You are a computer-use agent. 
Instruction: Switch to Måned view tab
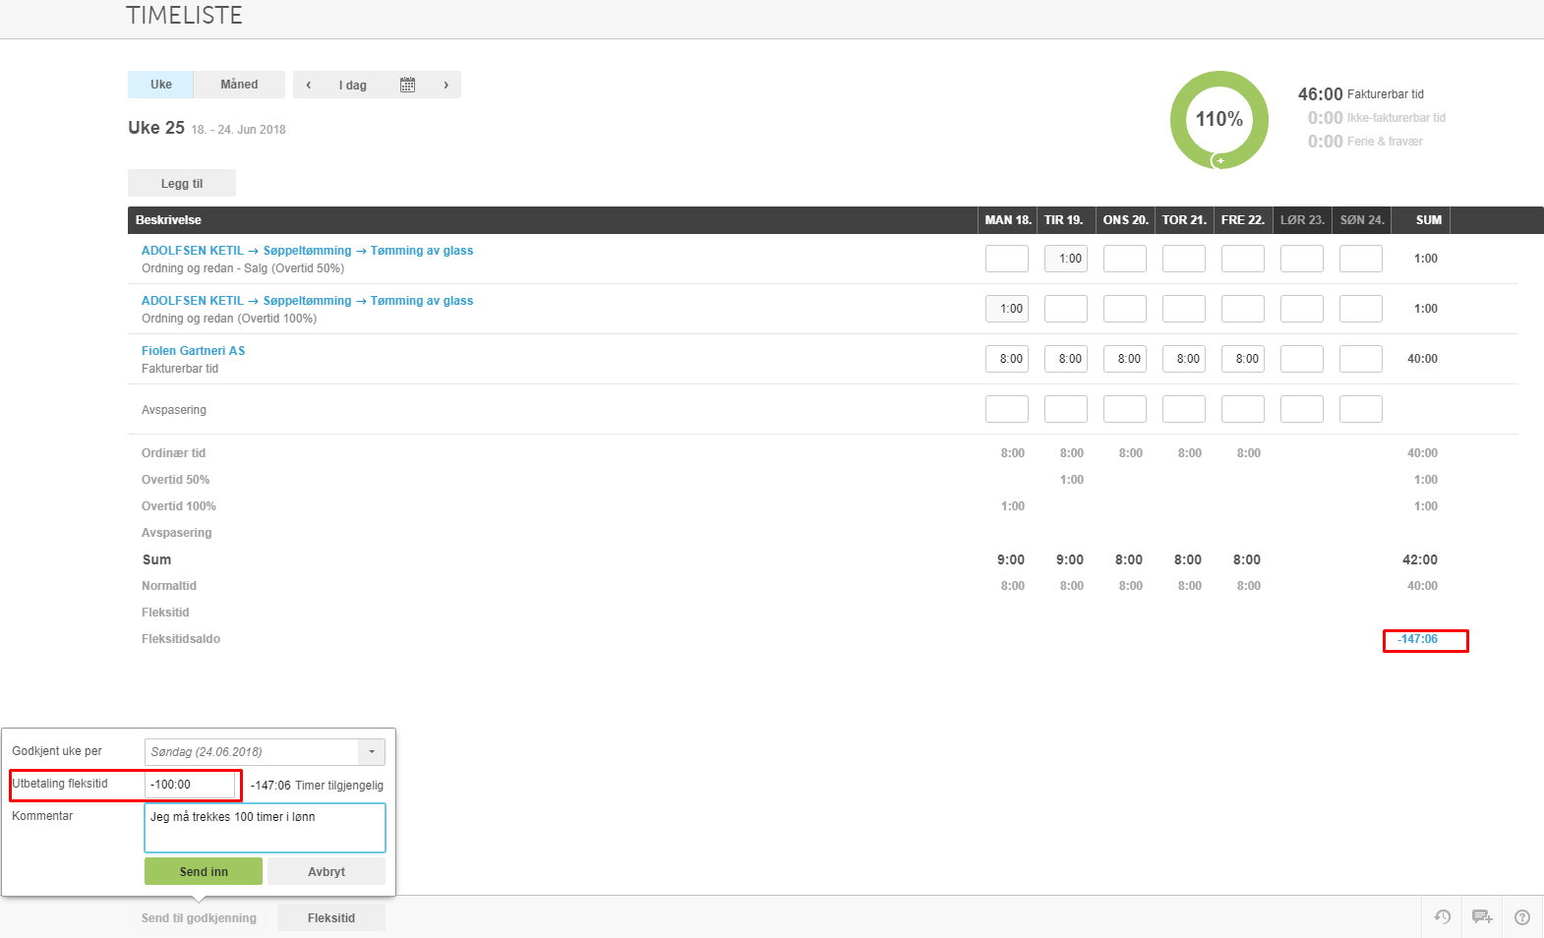(x=239, y=85)
